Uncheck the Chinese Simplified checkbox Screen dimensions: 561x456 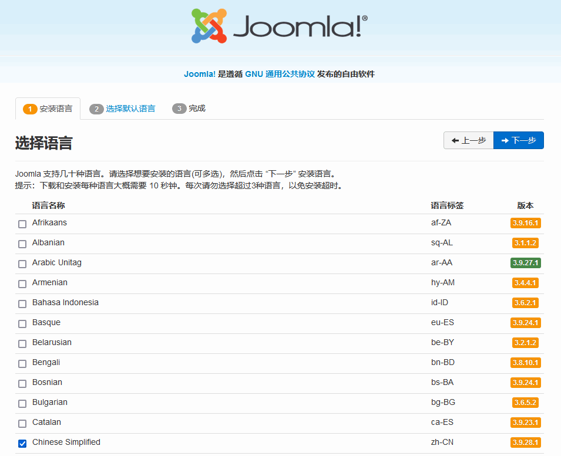tap(22, 444)
